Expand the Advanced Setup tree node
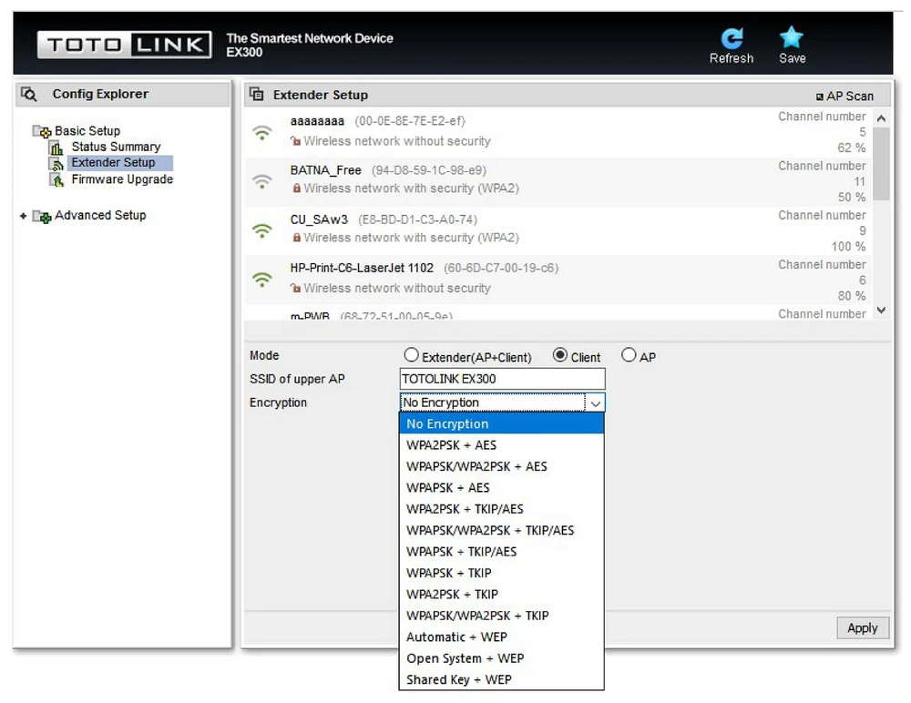911x703 pixels. click(x=24, y=216)
